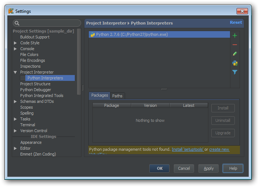
Task: Open Appearance settings
Action: (x=31, y=142)
